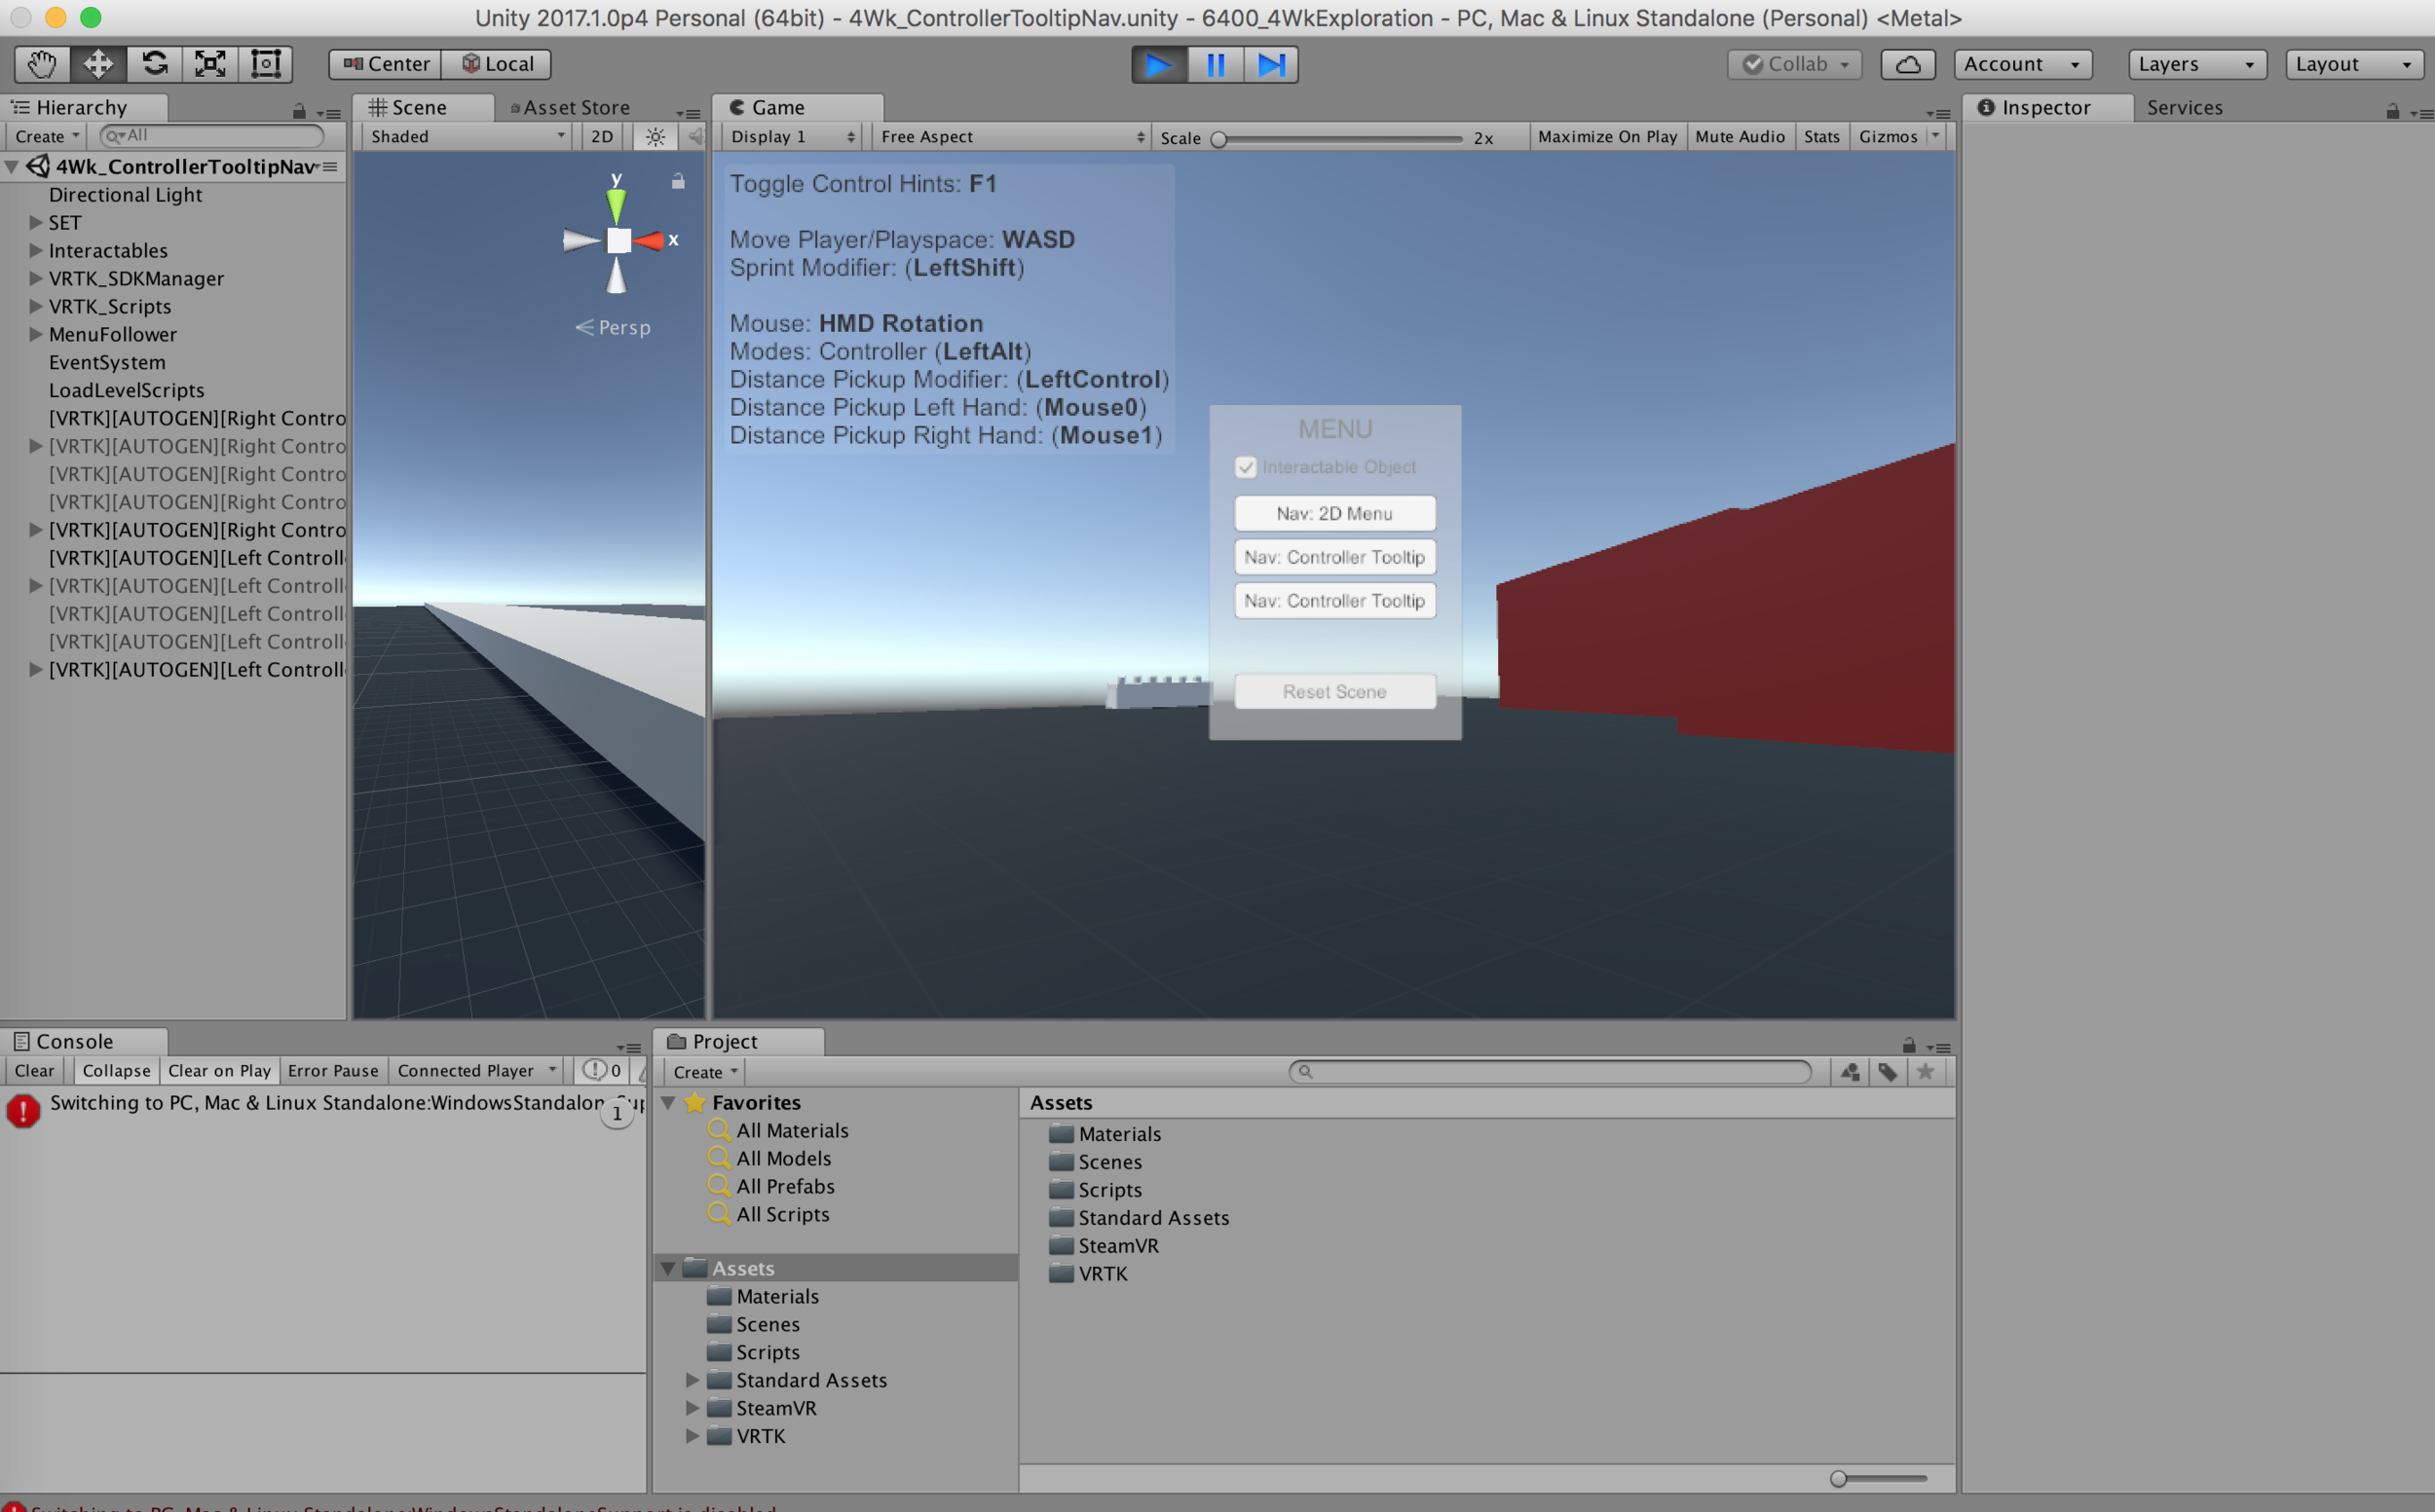Uncheck Interactable Object checkbox

pyautogui.click(x=1246, y=467)
